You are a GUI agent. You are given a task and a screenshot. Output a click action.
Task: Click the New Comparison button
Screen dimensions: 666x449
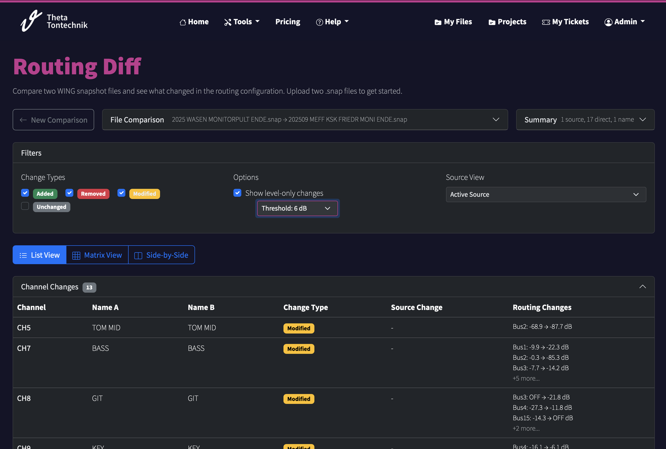53,120
